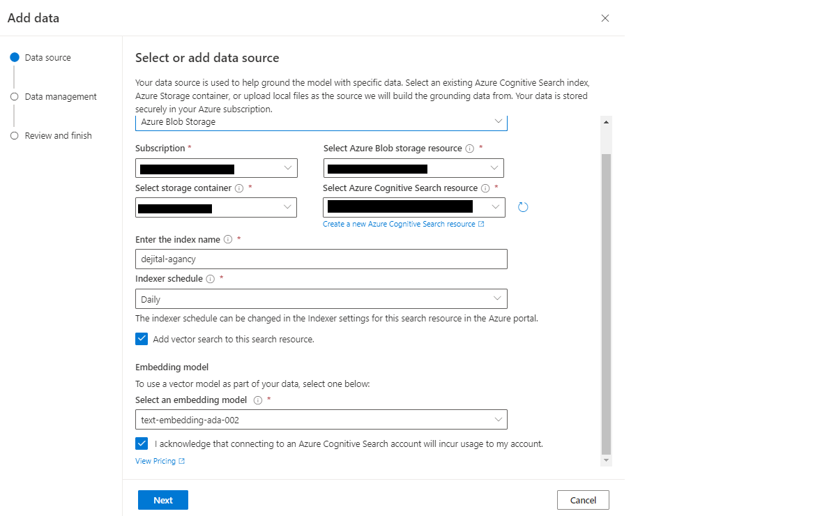Screen dimensions: 836x516
Task: Click info icon next to Select Azure Blob storage resource
Action: coord(470,149)
